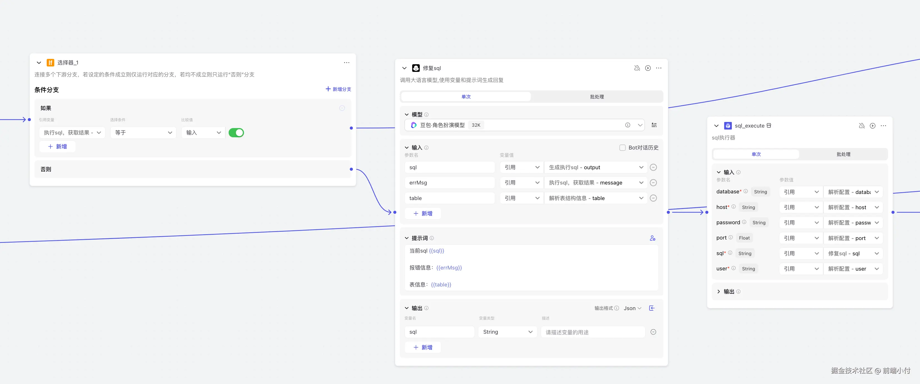Toggle the green switch in 如果 condition
Image resolution: width=920 pixels, height=384 pixels.
point(236,133)
